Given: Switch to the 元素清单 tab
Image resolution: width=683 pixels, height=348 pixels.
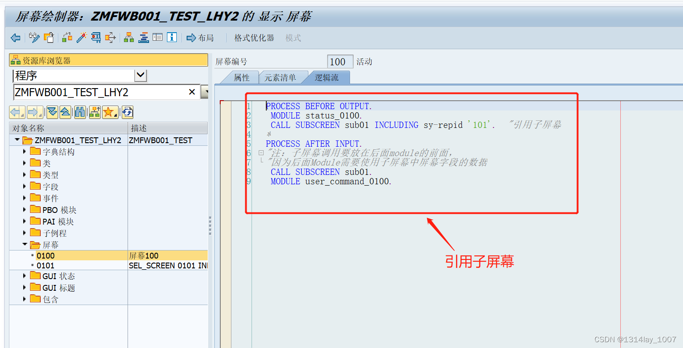Looking at the screenshot, I should coord(281,77).
